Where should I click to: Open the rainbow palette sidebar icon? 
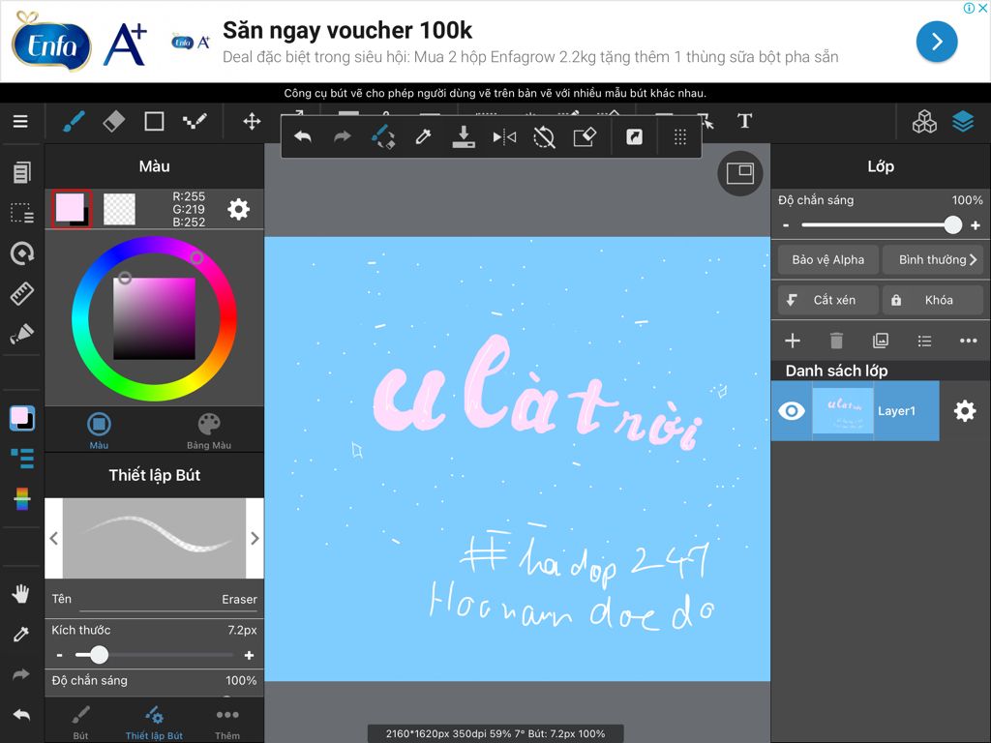pos(22,499)
